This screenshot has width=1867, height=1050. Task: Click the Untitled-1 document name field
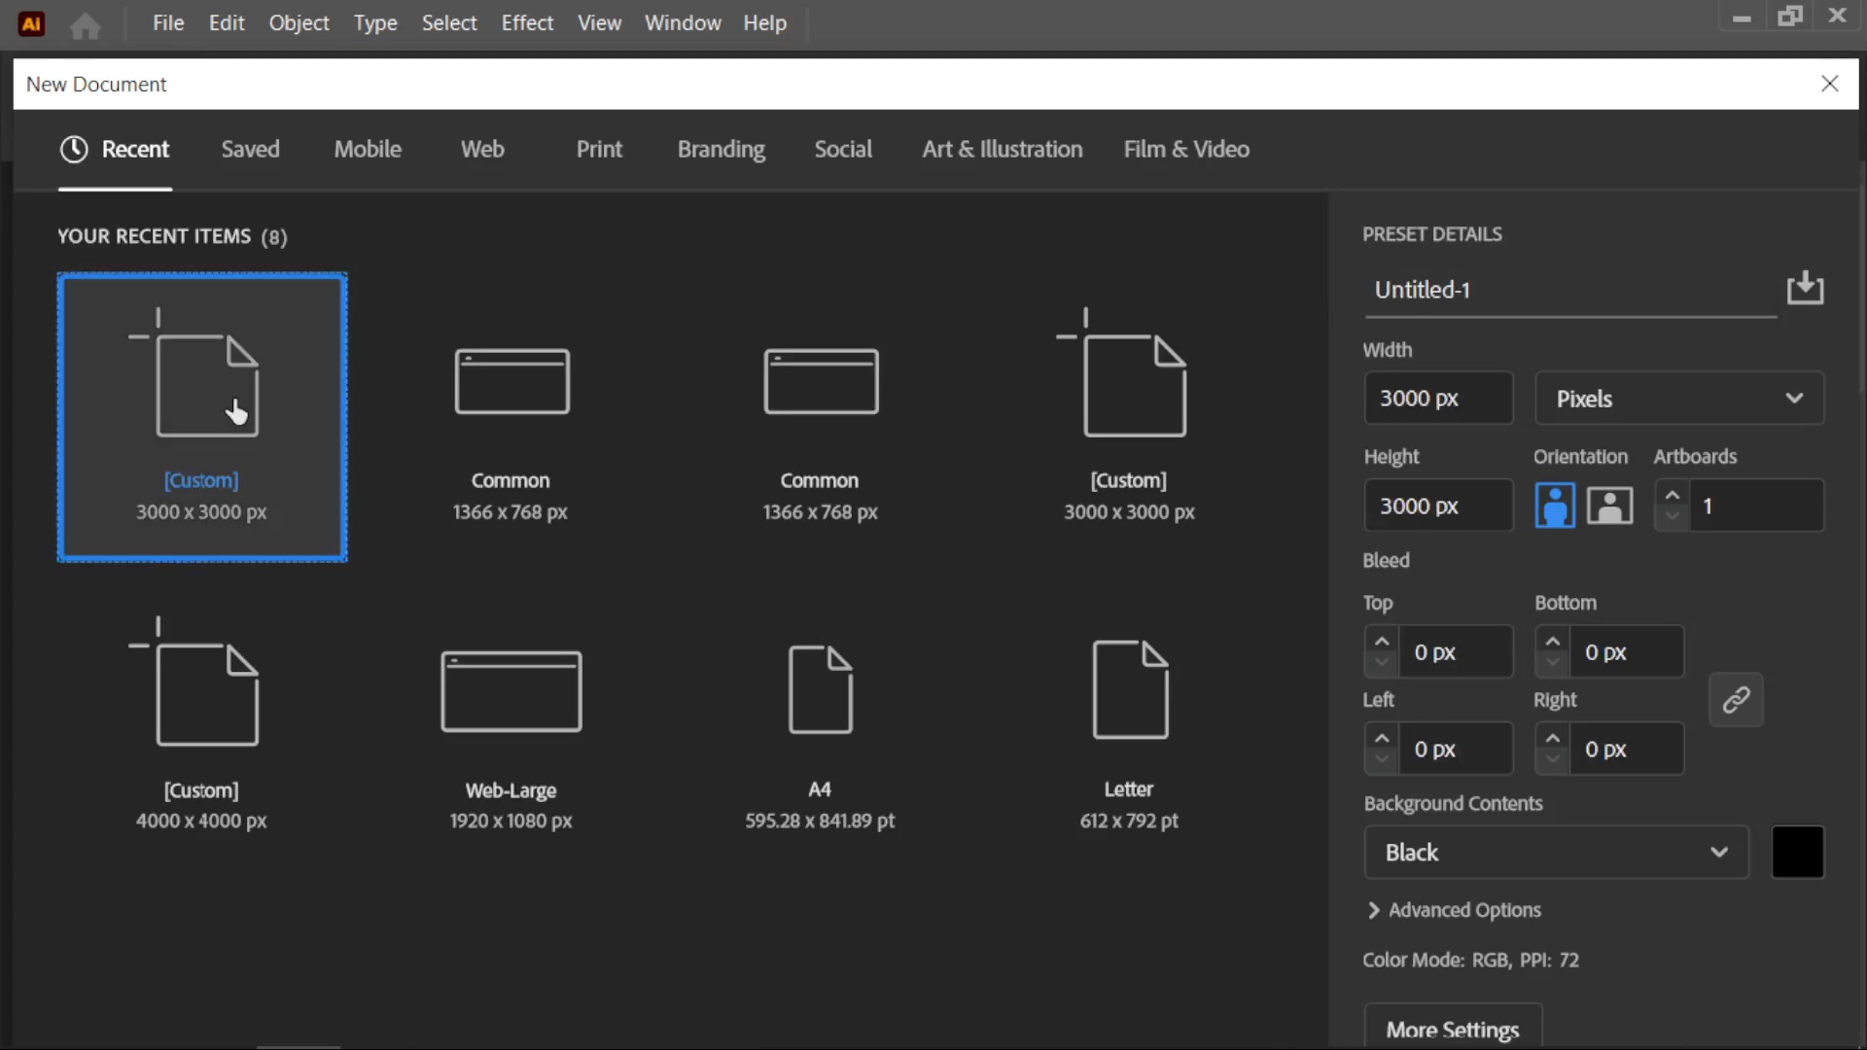coord(1570,290)
